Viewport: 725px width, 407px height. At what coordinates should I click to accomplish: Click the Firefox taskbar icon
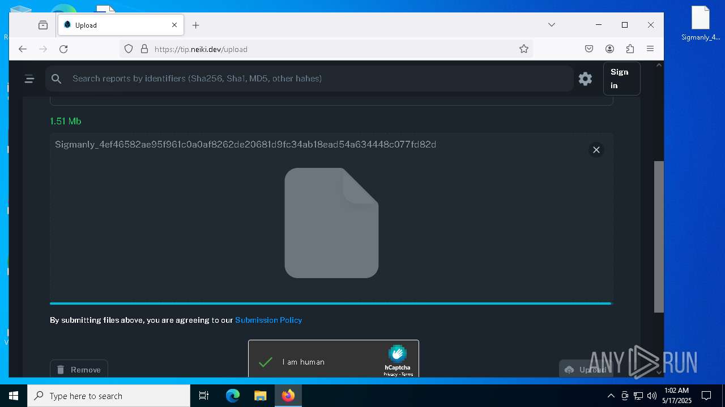click(288, 396)
